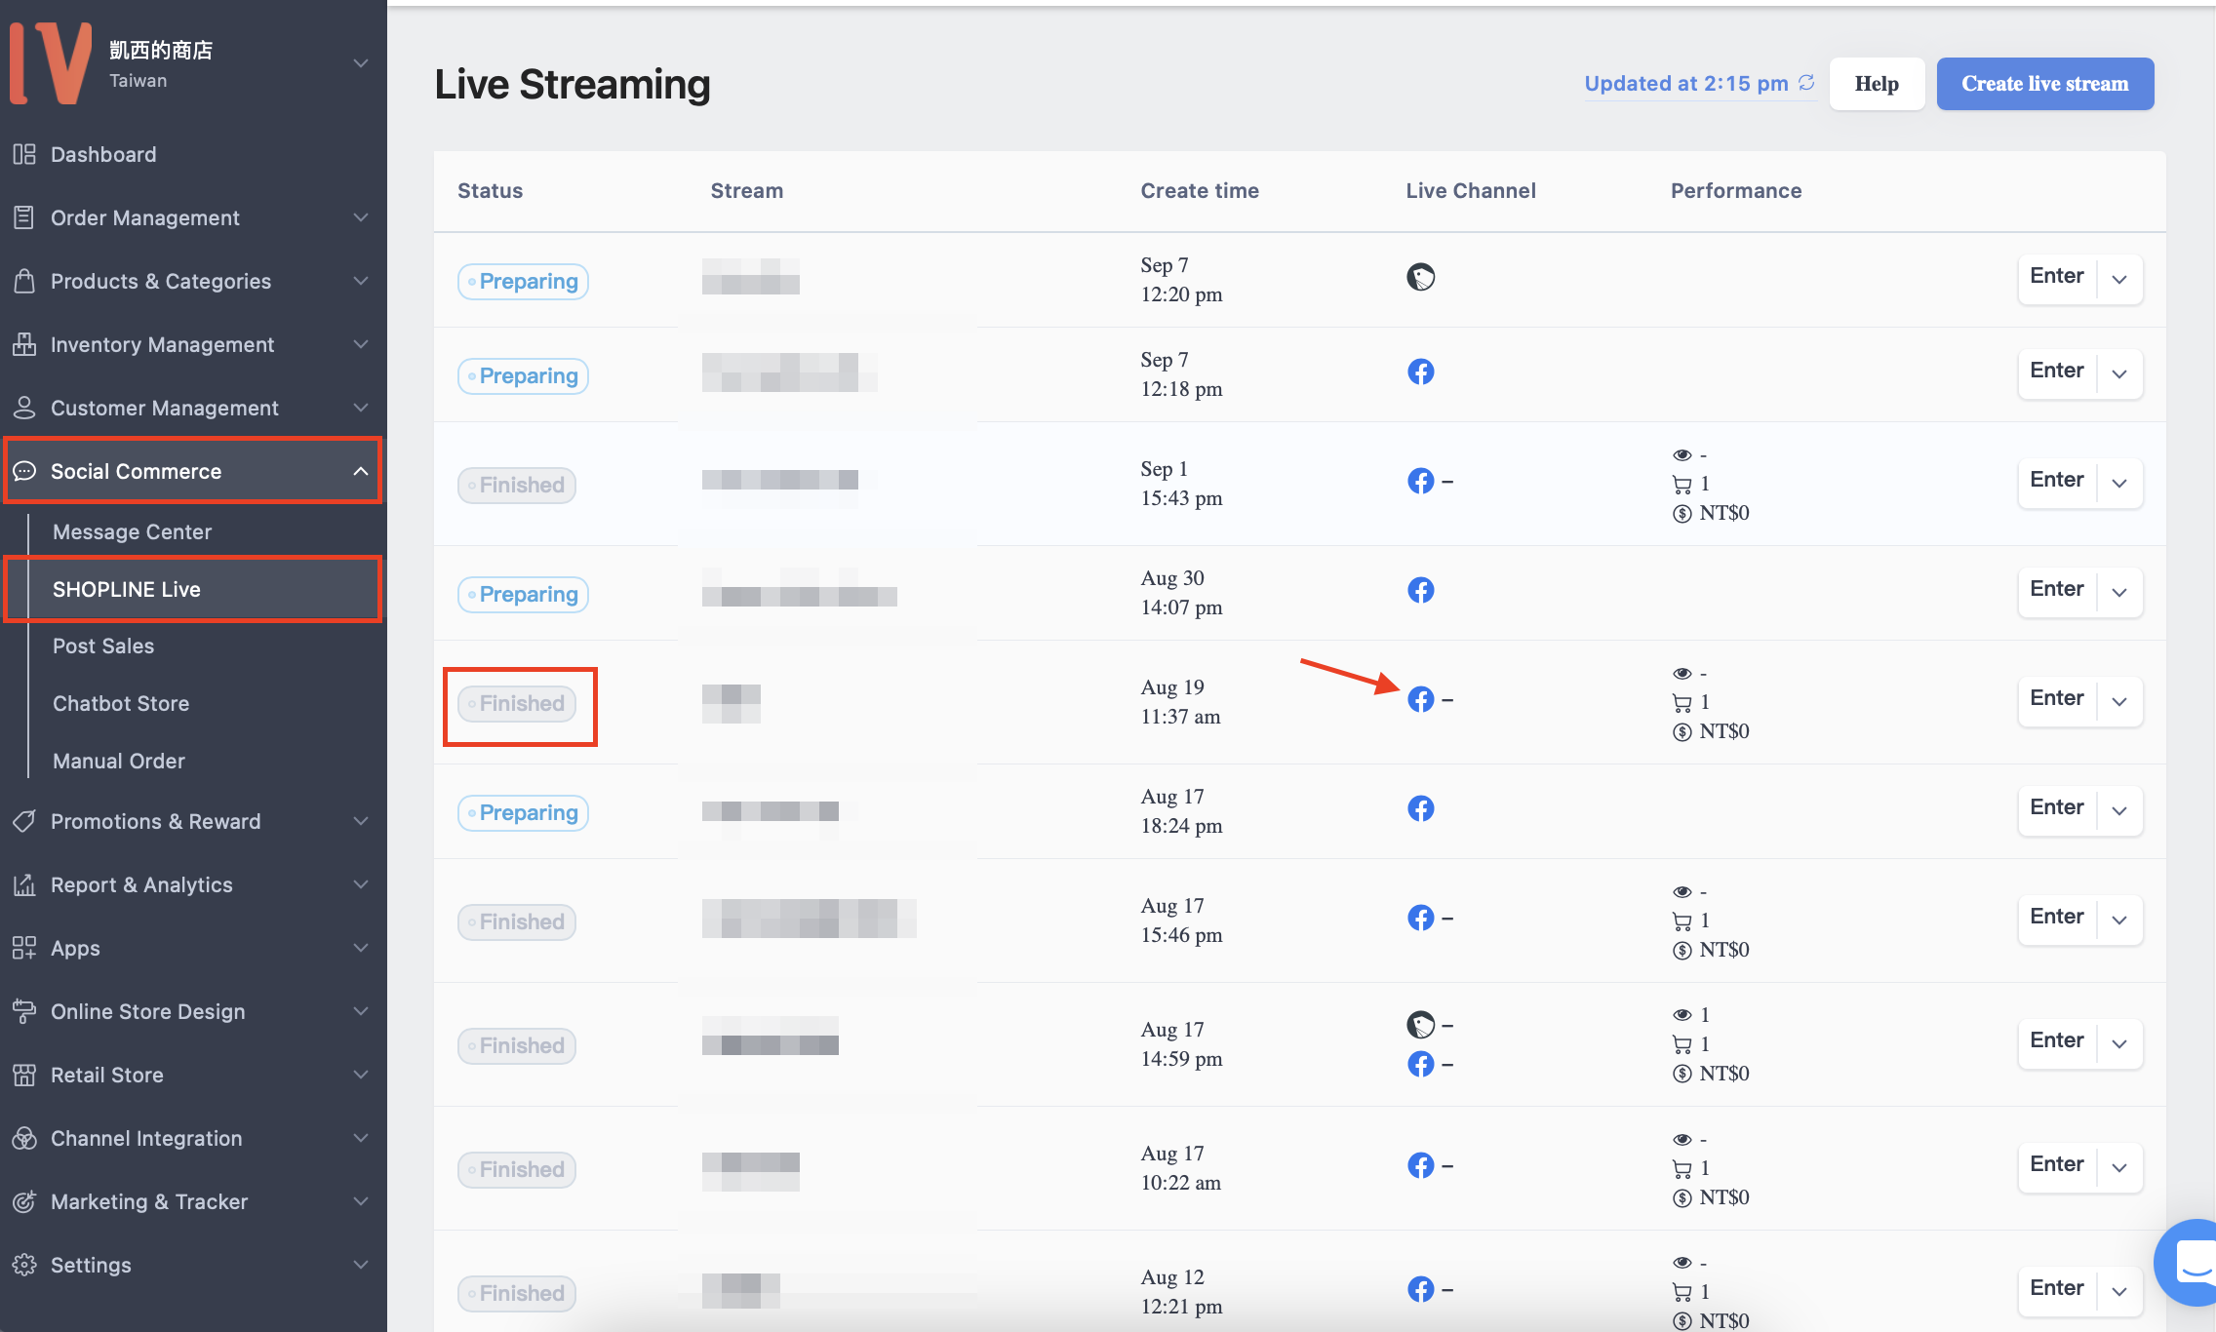Open Manual Order submenu item
The height and width of the screenshot is (1332, 2216).
pos(119,761)
